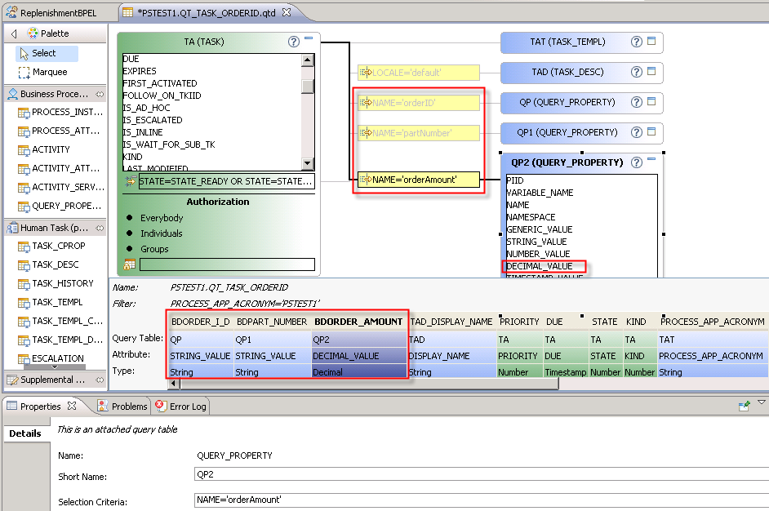Viewport: 769px width, 511px height.
Task: Select the Details section tab
Action: [x=25, y=433]
